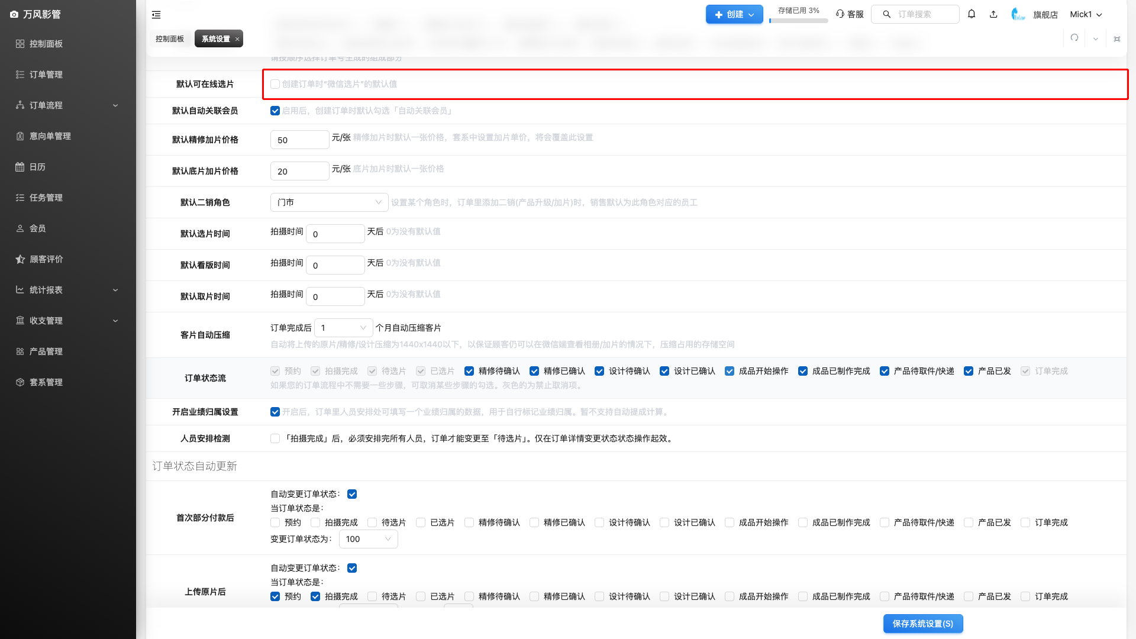Open the 日历 calendar icon
1136x639 pixels.
(x=20, y=167)
